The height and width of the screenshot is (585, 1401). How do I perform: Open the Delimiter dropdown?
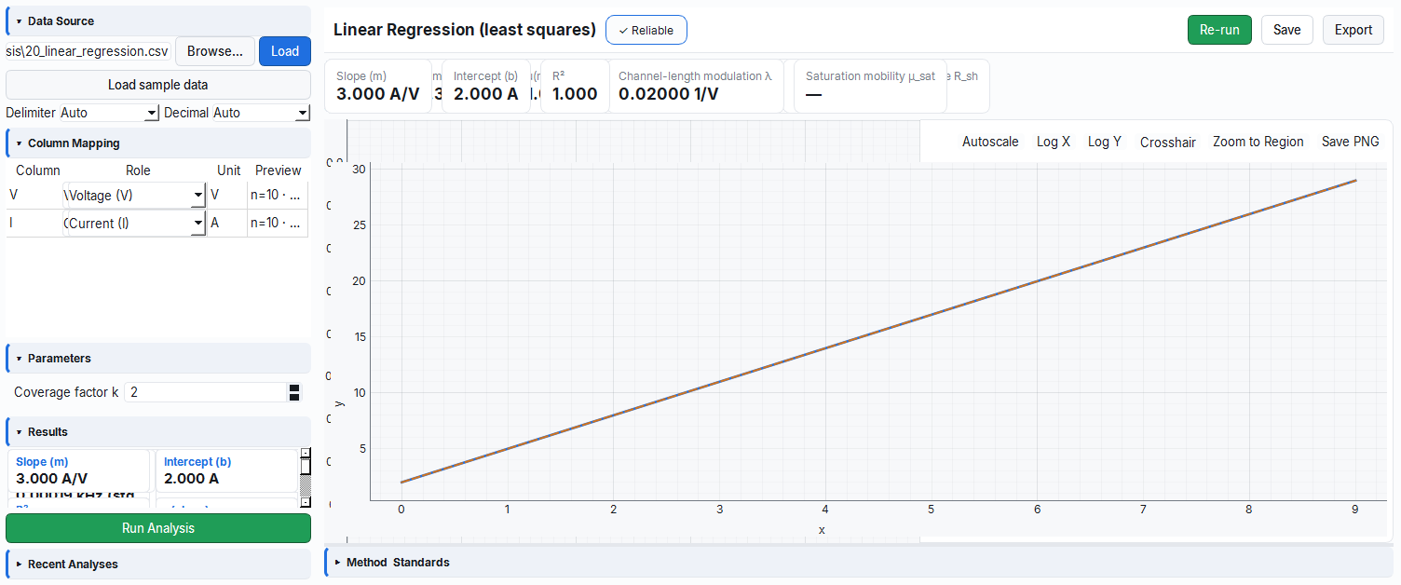109,113
